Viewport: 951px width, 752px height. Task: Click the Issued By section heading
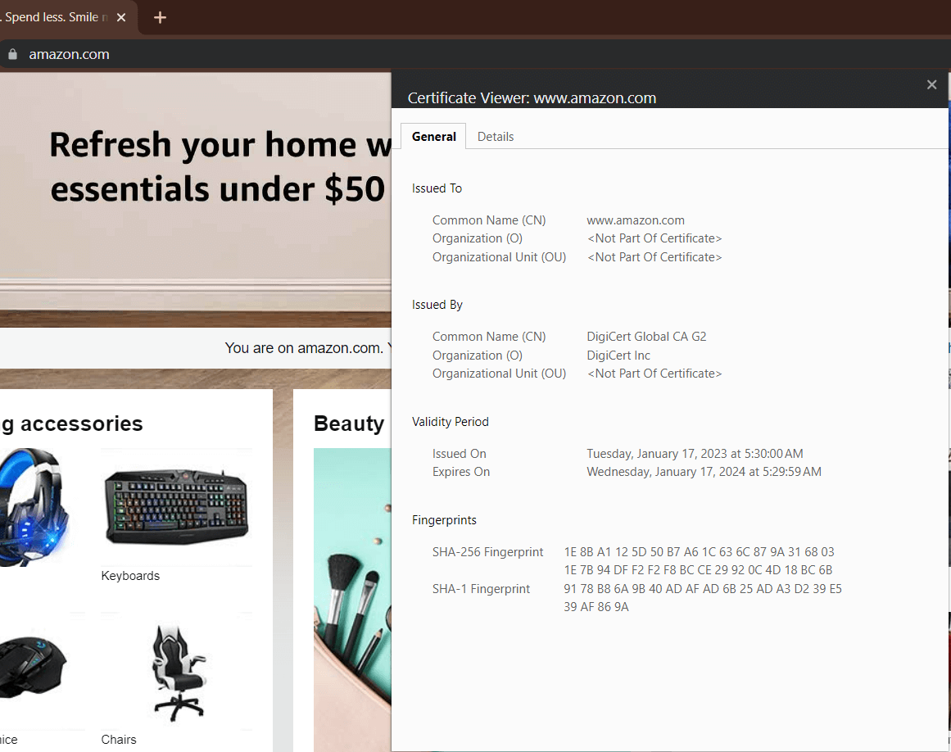(x=437, y=305)
